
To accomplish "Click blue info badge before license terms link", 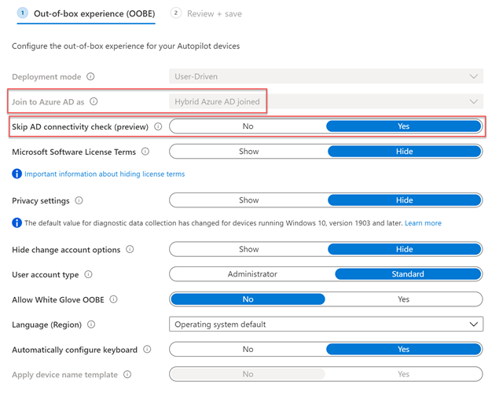I will tap(17, 174).
